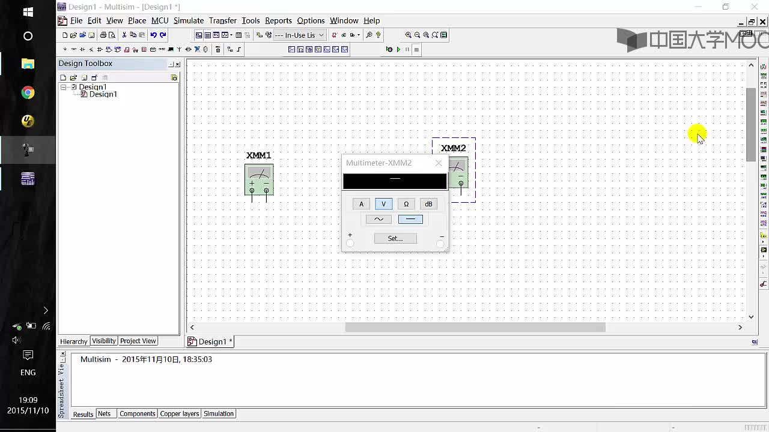Pause the simulation

pyautogui.click(x=407, y=49)
